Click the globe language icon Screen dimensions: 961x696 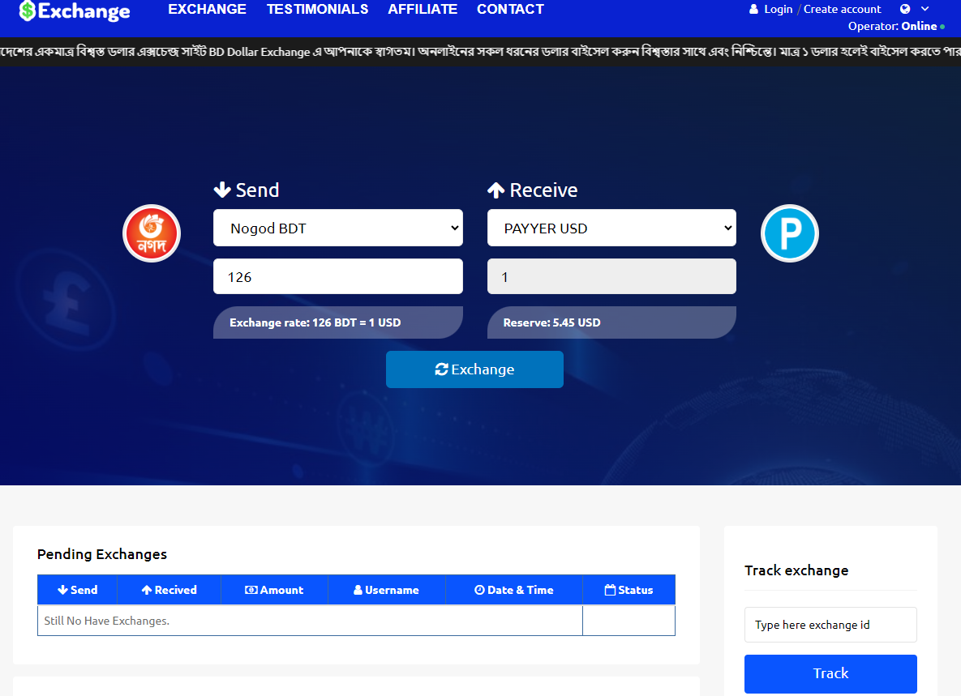(x=904, y=9)
